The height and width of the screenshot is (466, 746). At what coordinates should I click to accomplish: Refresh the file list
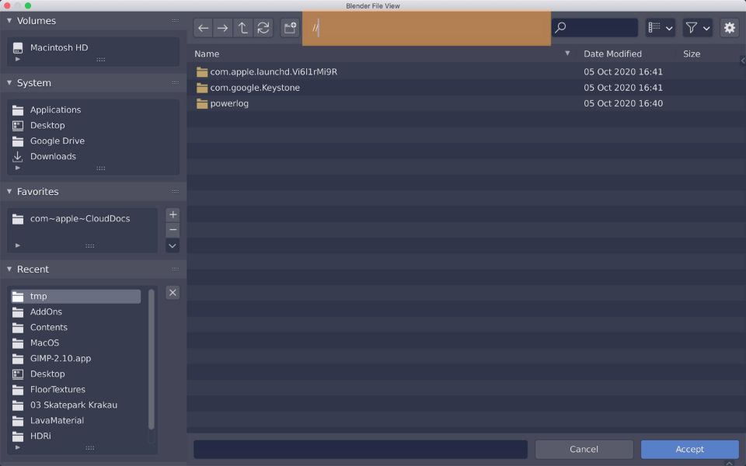(x=263, y=28)
